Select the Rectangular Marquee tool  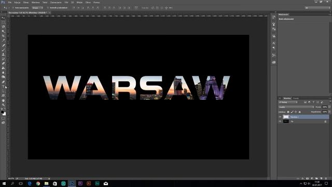tap(3, 22)
